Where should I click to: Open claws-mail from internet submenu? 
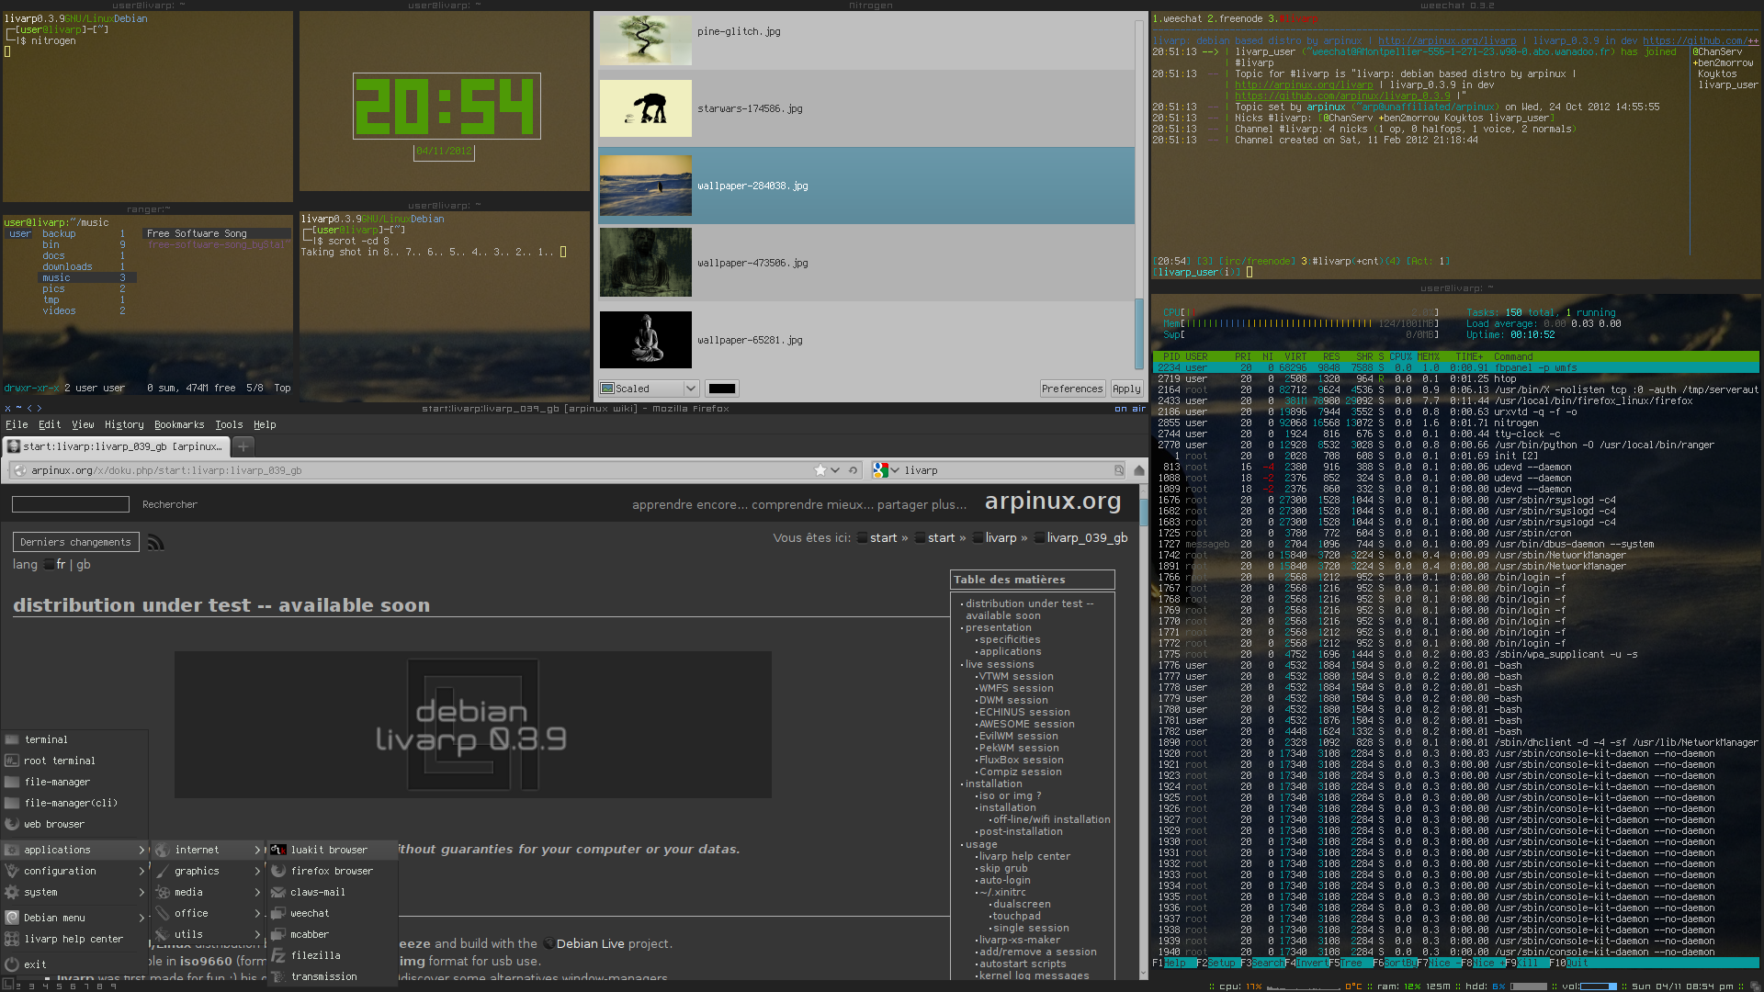333,892
